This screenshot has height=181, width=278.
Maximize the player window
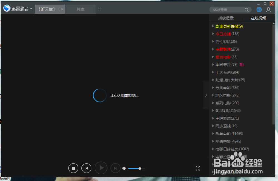[265, 4]
